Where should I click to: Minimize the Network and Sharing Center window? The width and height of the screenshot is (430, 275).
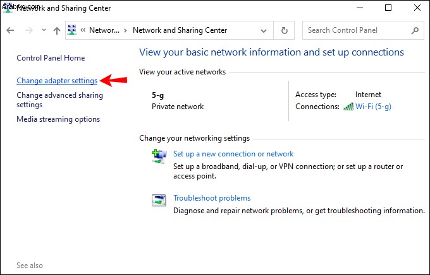(x=360, y=8)
